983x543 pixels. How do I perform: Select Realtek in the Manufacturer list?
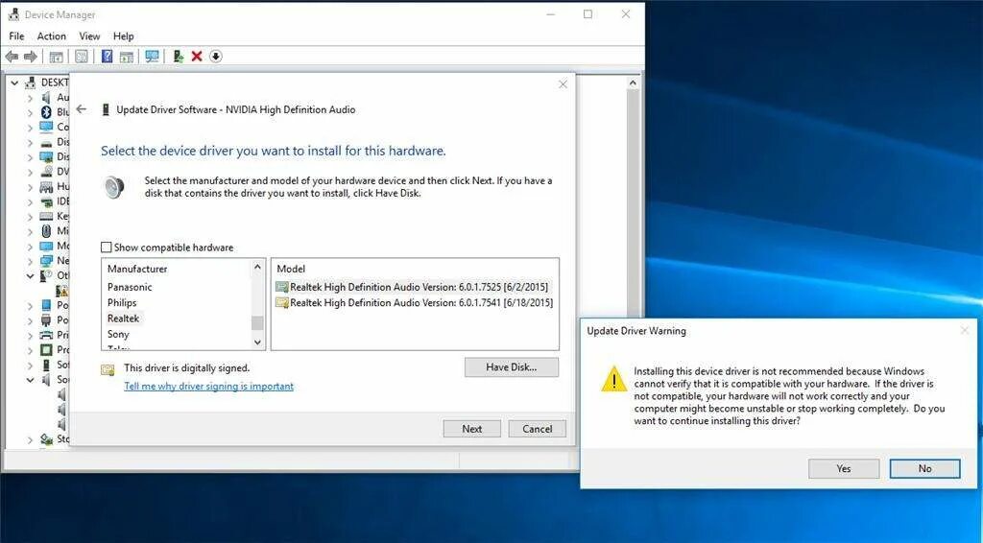pyautogui.click(x=124, y=319)
